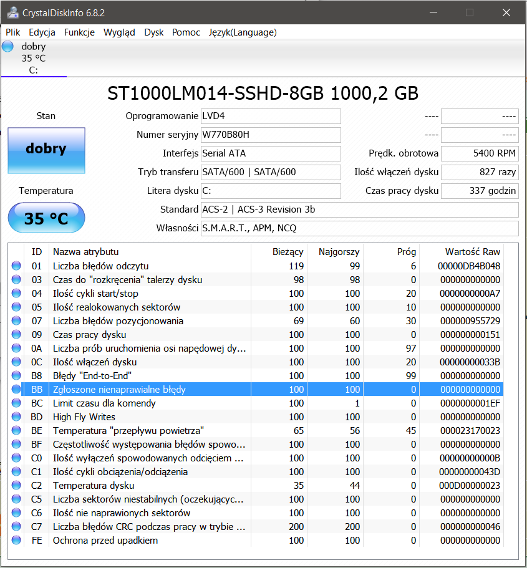Select the C: disk tab with dobry status
Screen dimensions: 527x568
click(33, 58)
